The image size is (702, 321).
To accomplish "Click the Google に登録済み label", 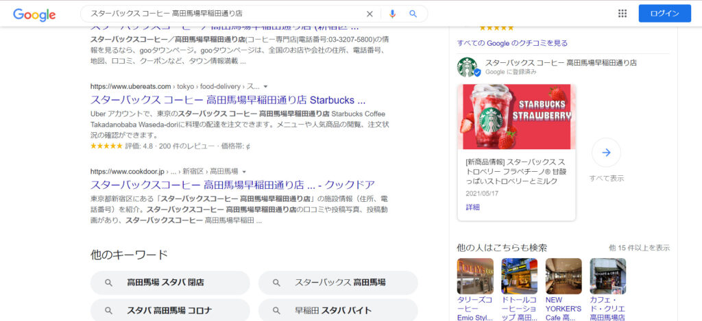I will point(511,72).
